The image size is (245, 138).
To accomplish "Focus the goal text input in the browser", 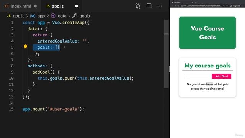I will tap(198, 76).
